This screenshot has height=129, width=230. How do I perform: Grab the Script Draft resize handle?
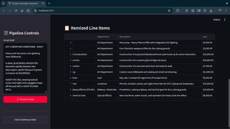[46, 92]
